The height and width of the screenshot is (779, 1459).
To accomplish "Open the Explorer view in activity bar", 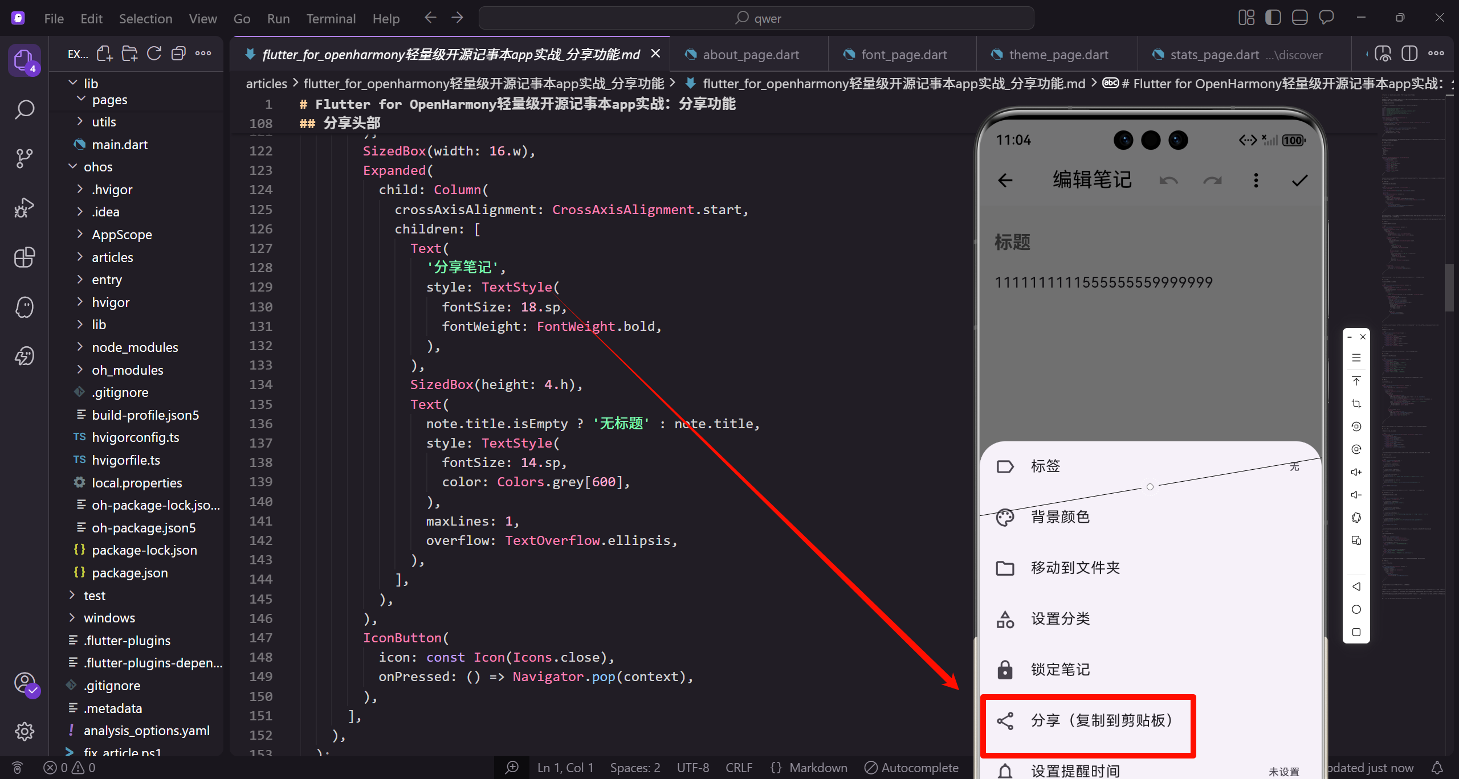I will tap(24, 60).
